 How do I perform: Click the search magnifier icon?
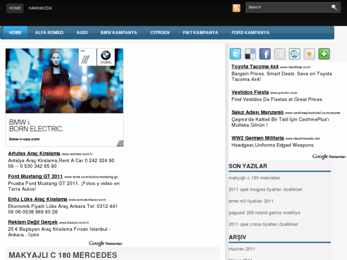[x=334, y=7]
